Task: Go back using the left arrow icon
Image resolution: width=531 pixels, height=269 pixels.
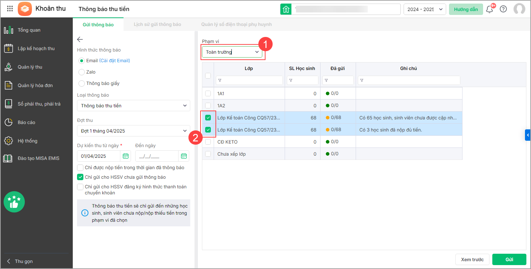Action: [80, 39]
